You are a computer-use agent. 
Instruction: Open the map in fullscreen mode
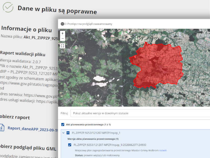(x=62, y=46)
